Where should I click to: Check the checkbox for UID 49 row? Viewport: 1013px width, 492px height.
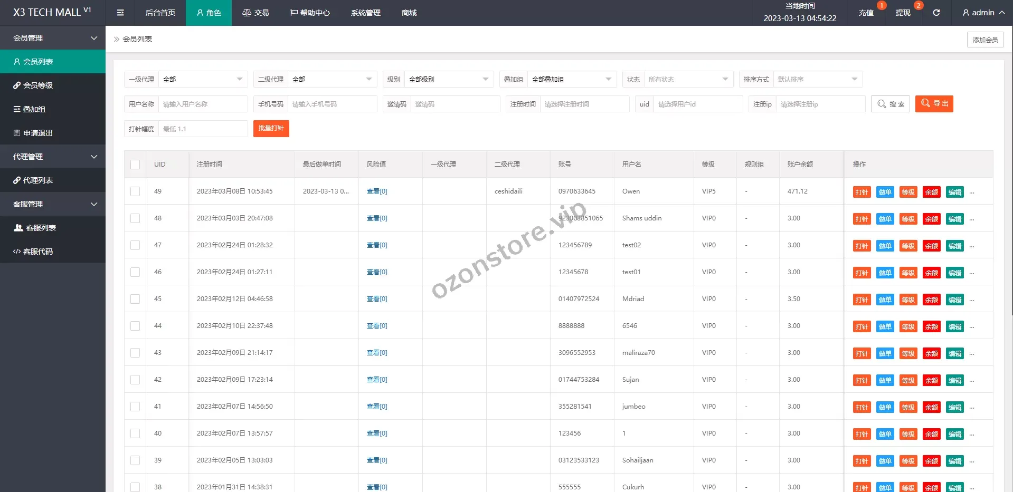[x=135, y=191]
